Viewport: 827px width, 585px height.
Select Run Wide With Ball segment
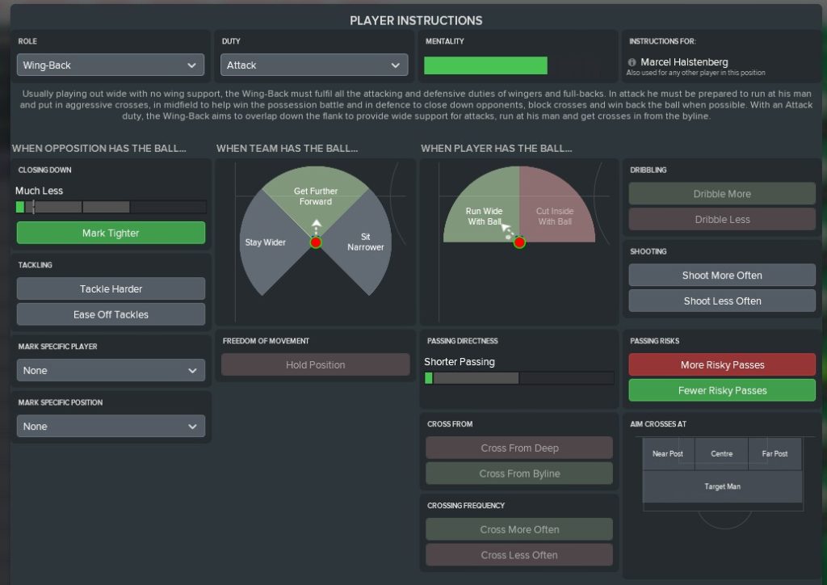tap(483, 215)
